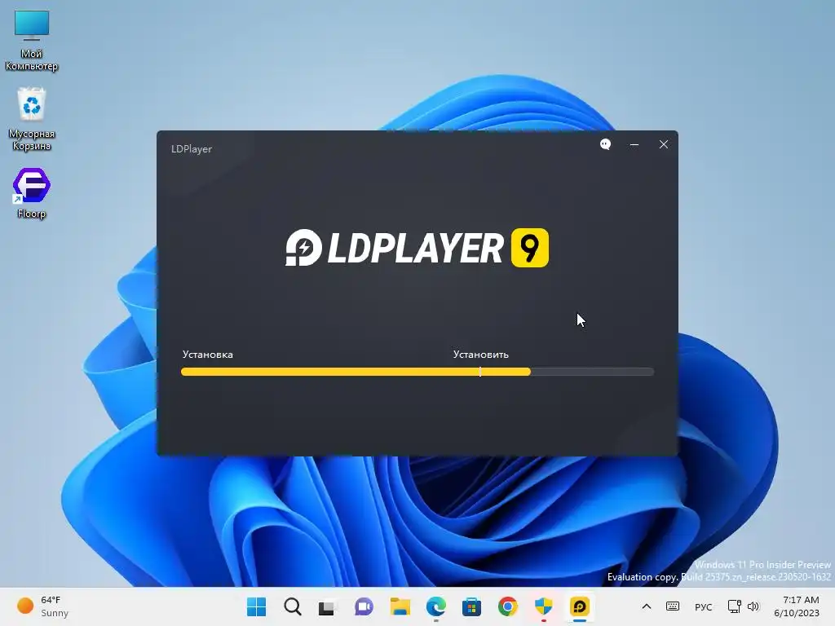Open Microsoft Store from the taskbar
This screenshot has height=626, width=835.
coord(471,606)
